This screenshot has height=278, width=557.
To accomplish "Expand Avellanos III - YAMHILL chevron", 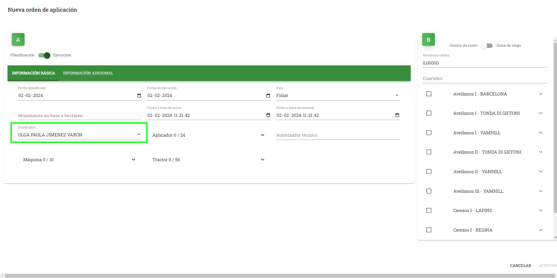I will (x=541, y=191).
